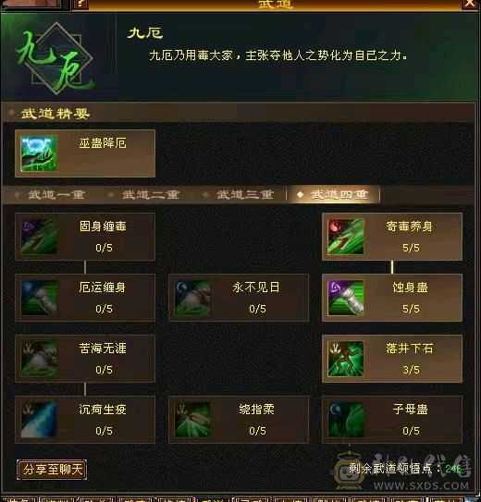Click the 子母蛊 skill icon
This screenshot has width=481, height=502.
click(346, 420)
